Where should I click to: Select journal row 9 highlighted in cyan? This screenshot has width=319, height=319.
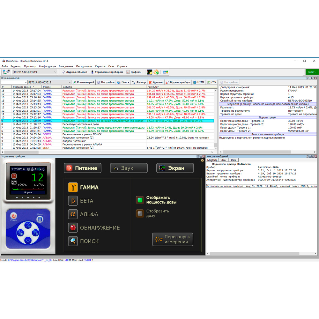coord(96,121)
